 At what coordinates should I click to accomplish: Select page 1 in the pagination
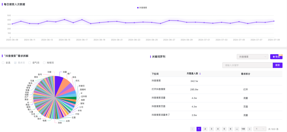199,129
